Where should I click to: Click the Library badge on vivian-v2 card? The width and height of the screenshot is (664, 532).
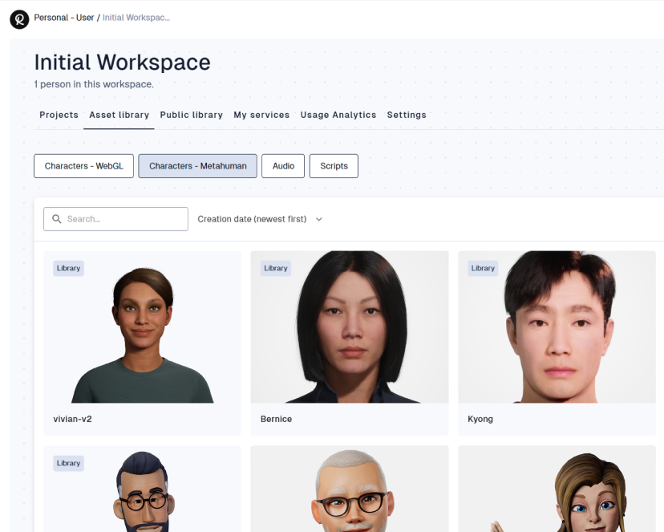[x=69, y=268]
